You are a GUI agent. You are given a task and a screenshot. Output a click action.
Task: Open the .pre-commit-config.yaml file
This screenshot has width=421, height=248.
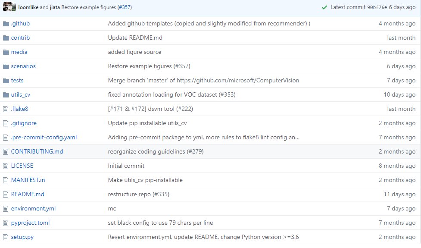pyautogui.click(x=44, y=137)
